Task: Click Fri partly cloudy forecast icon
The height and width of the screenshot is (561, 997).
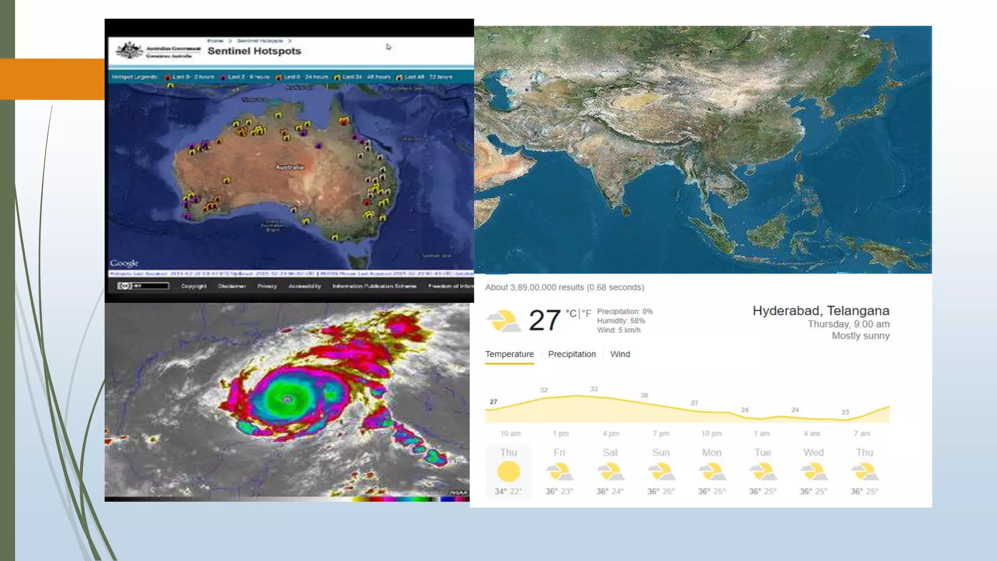Action: (x=559, y=472)
